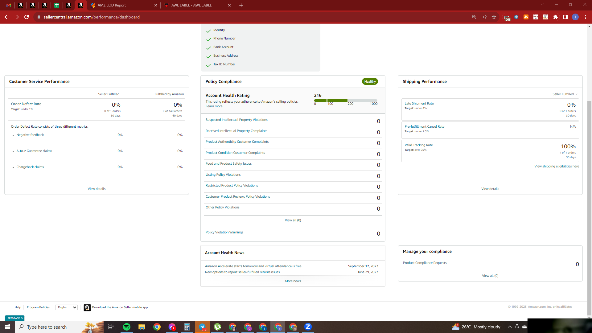Click the Healthy status badge
The height and width of the screenshot is (333, 592).
[x=370, y=81]
